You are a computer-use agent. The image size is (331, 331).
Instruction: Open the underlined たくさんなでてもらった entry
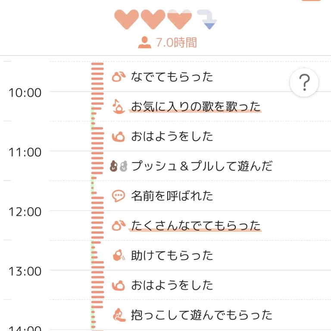196,225
